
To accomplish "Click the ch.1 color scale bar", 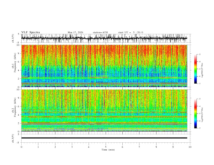I will click(196, 69).
